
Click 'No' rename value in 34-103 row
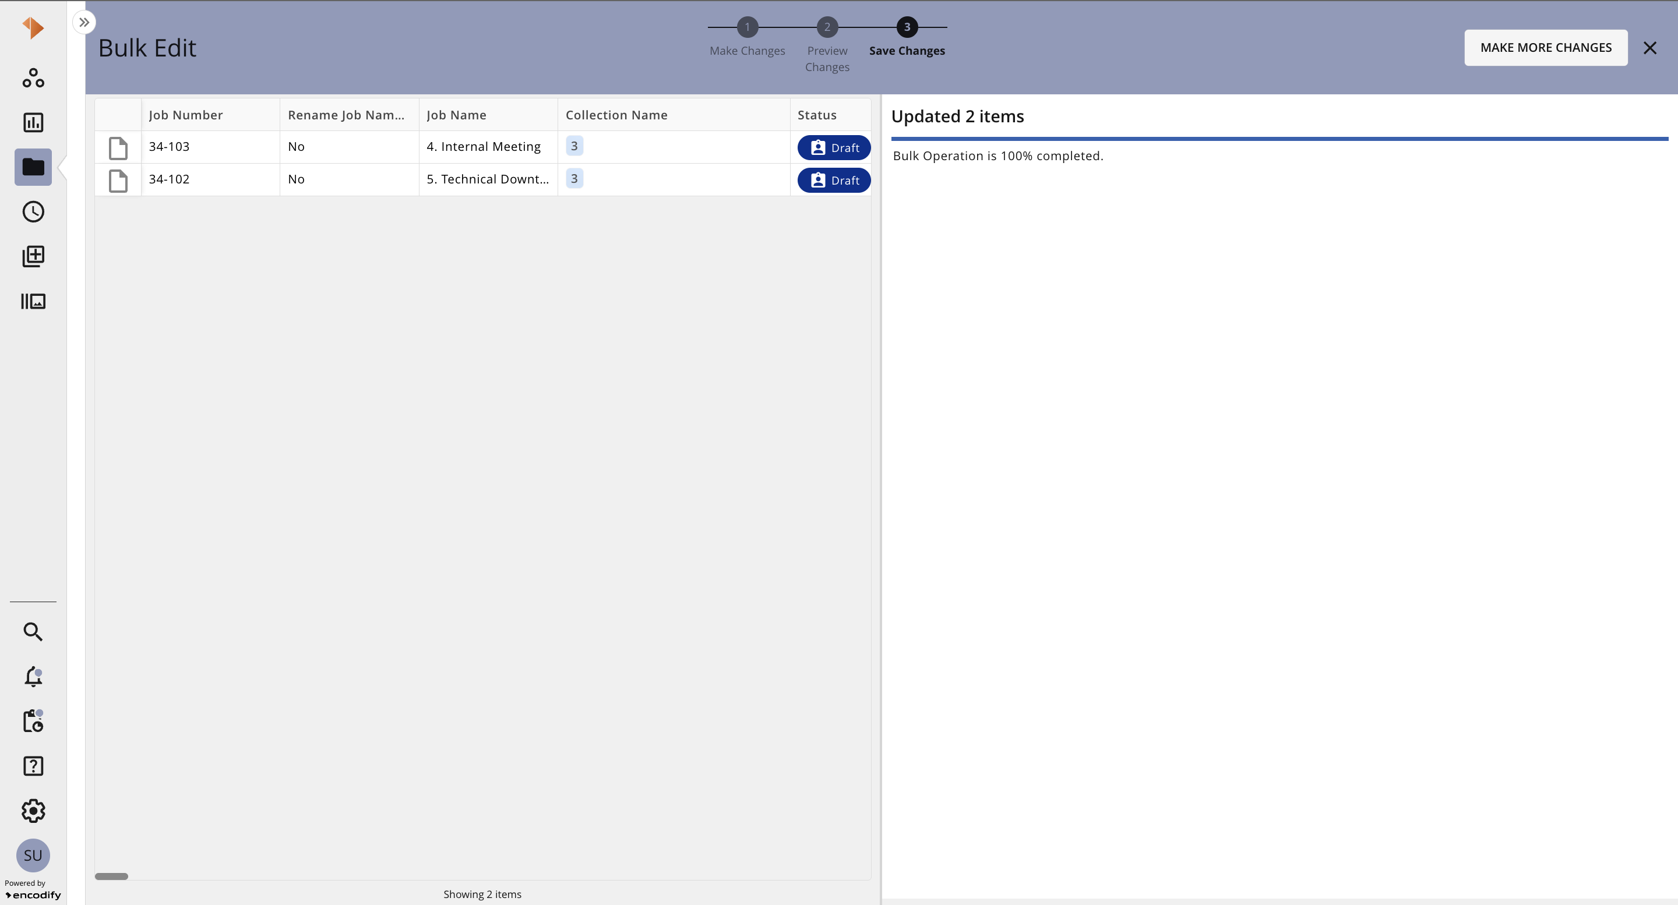tap(297, 147)
